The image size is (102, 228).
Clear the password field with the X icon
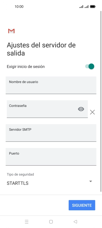click(92, 112)
